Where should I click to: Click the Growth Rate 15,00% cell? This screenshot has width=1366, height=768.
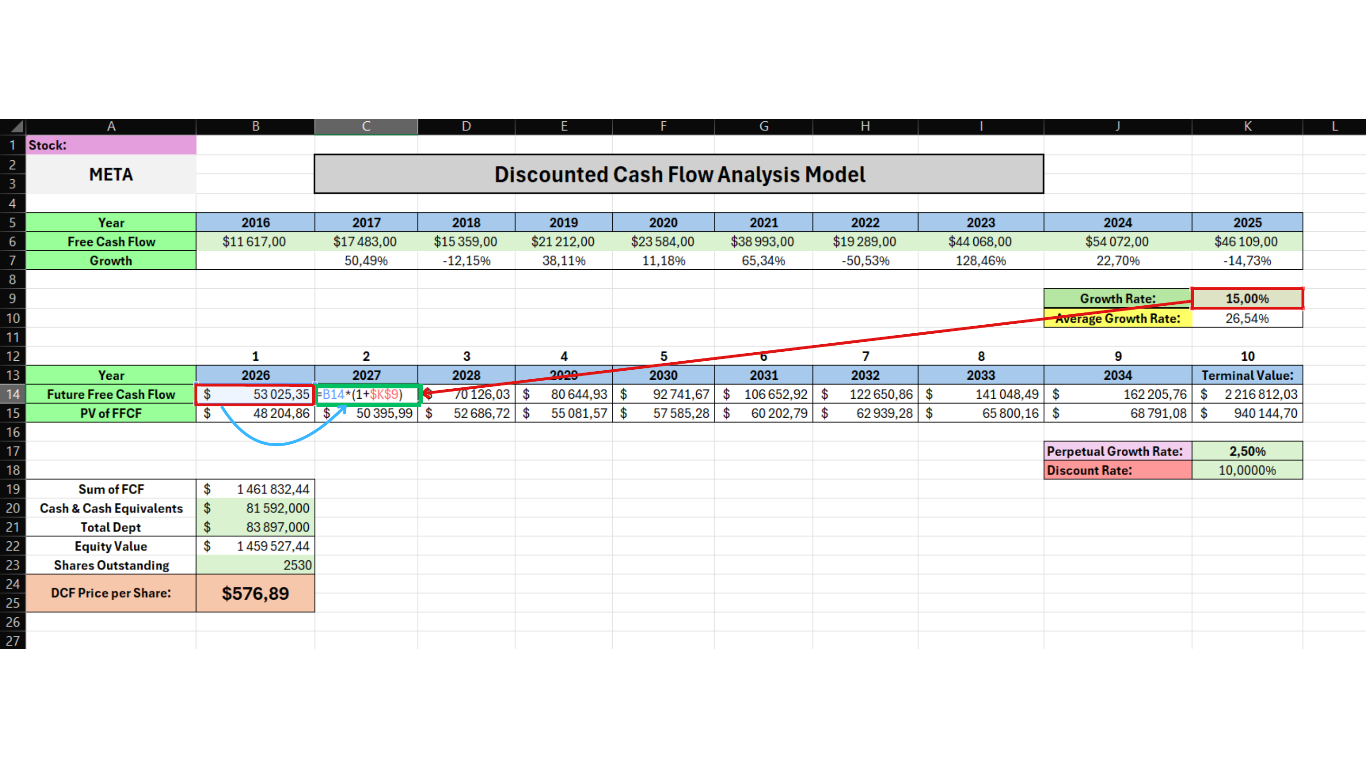[x=1247, y=298]
